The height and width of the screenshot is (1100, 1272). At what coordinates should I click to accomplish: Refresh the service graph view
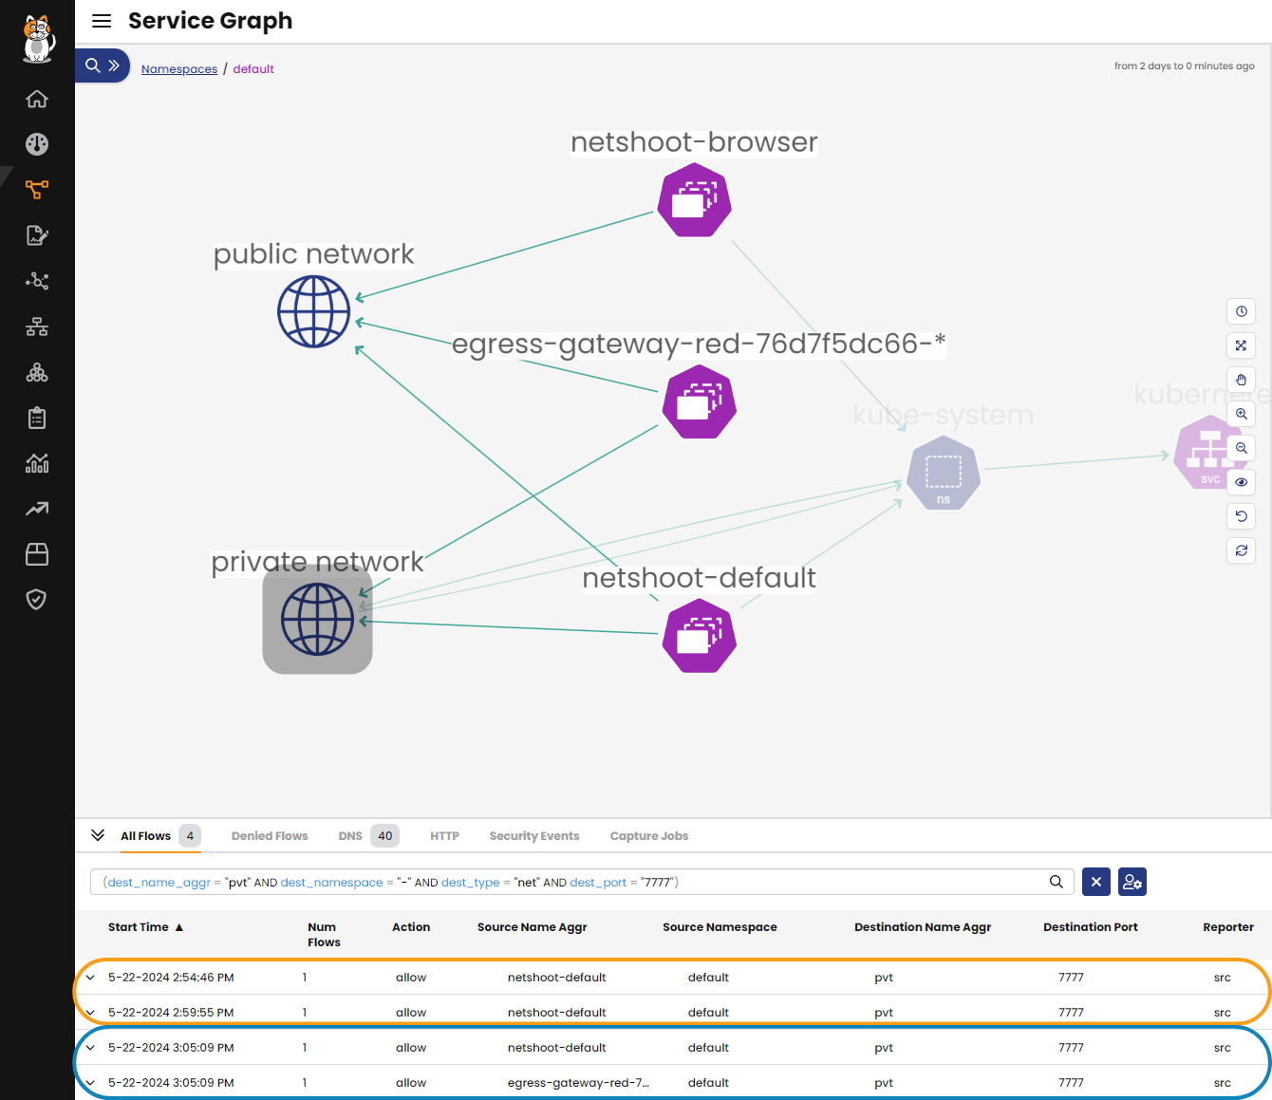coord(1241,550)
